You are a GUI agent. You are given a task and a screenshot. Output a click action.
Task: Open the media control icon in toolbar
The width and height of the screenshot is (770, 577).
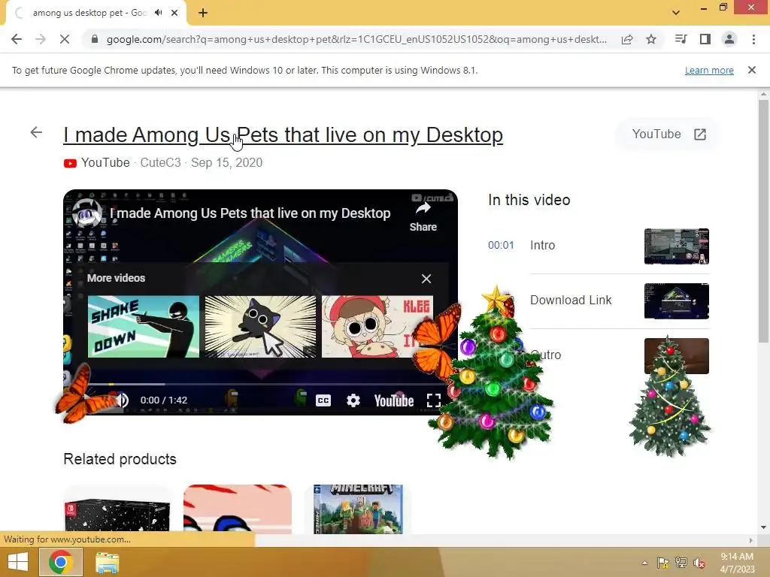pyautogui.click(x=681, y=39)
